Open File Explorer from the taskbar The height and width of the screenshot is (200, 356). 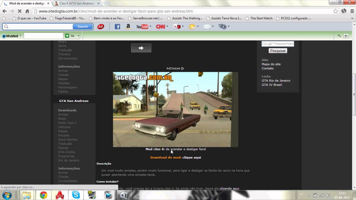tap(27, 195)
